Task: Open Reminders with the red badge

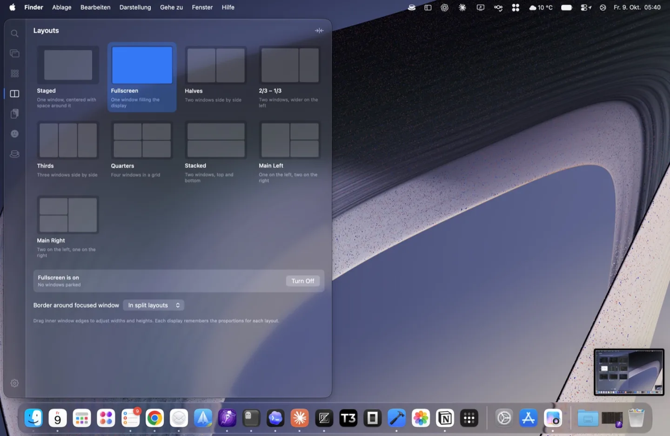Action: coord(130,418)
